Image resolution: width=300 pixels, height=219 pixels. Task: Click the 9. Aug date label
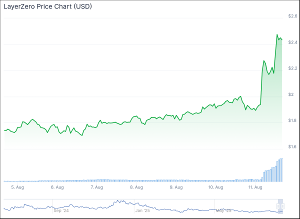tap(176, 187)
